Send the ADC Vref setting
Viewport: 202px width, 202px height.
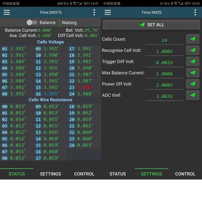(193, 95)
